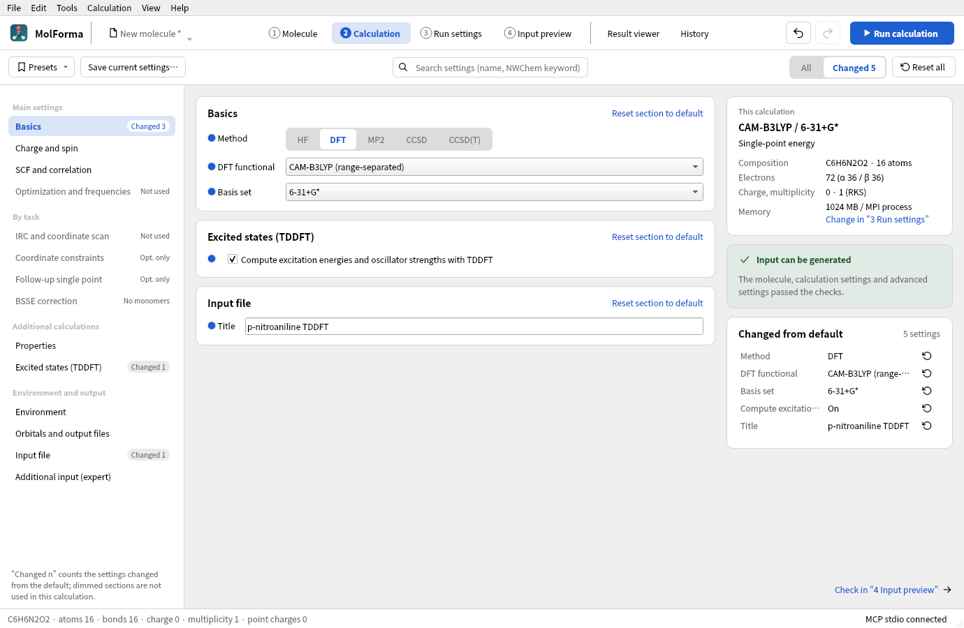964x628 pixels.
Task: Click Reset all button
Action: pyautogui.click(x=923, y=68)
